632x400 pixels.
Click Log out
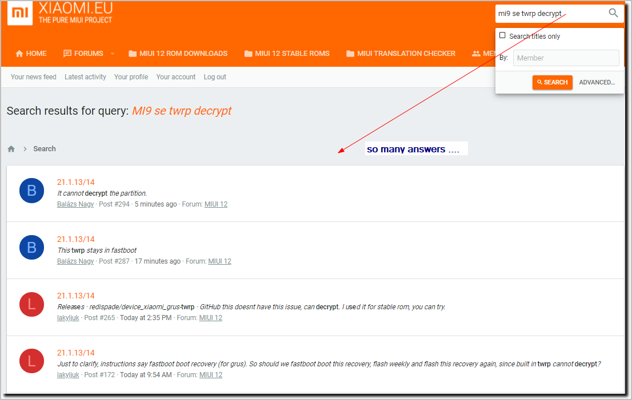click(x=215, y=77)
